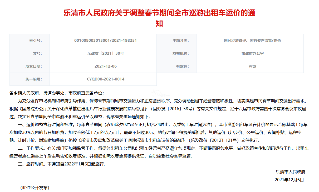This screenshot has height=192, width=319.
Task: Select date value 2021-12-06
Action: click(x=106, y=66)
